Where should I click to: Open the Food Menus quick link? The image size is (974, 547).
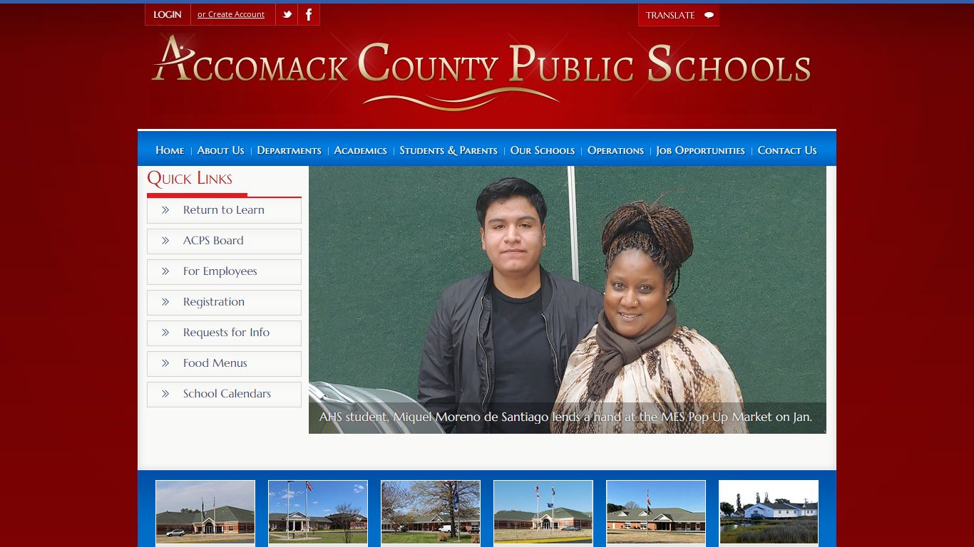(x=224, y=363)
